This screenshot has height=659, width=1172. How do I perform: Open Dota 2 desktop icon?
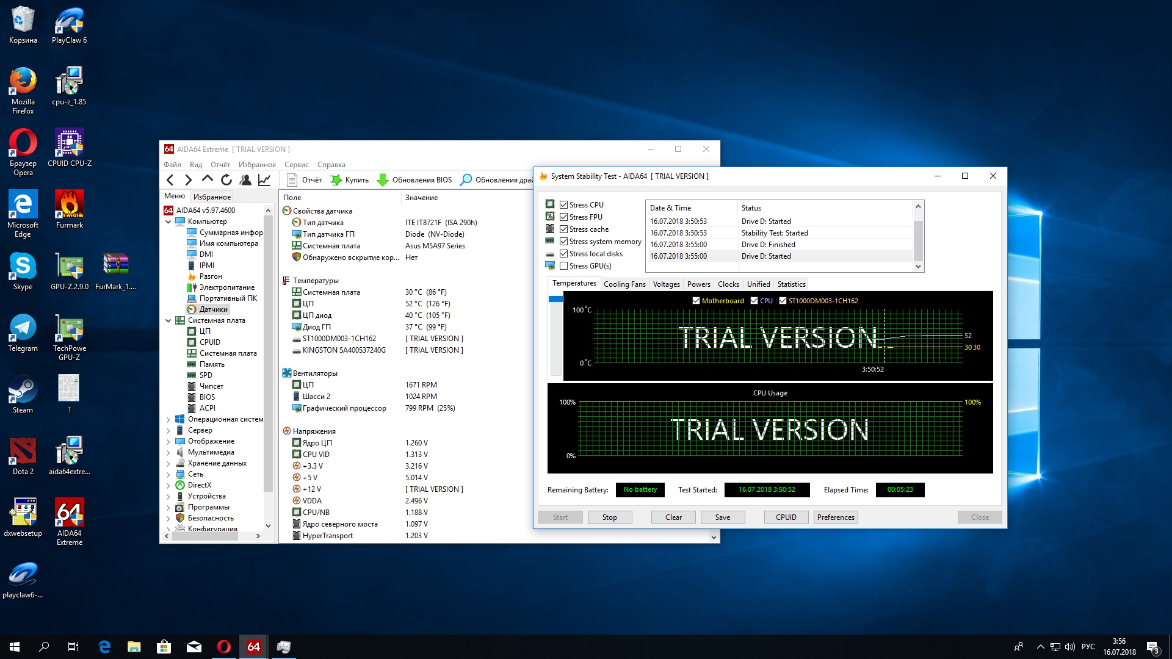[x=23, y=456]
